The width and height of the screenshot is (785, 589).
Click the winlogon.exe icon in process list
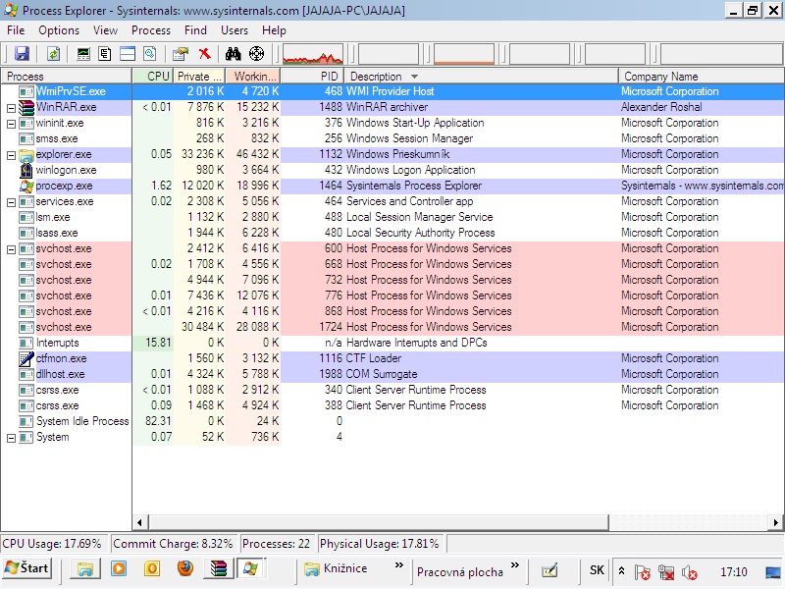(x=26, y=170)
